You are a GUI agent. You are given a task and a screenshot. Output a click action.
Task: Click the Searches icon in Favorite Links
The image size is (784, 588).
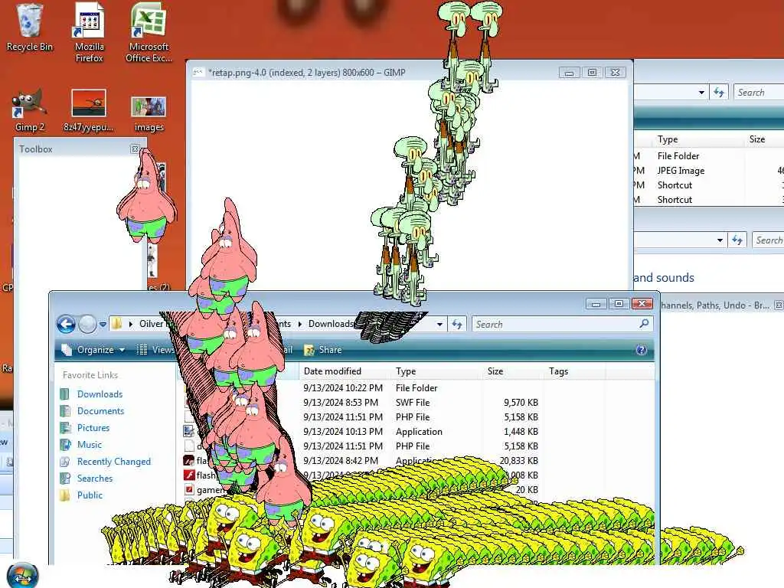click(x=66, y=478)
